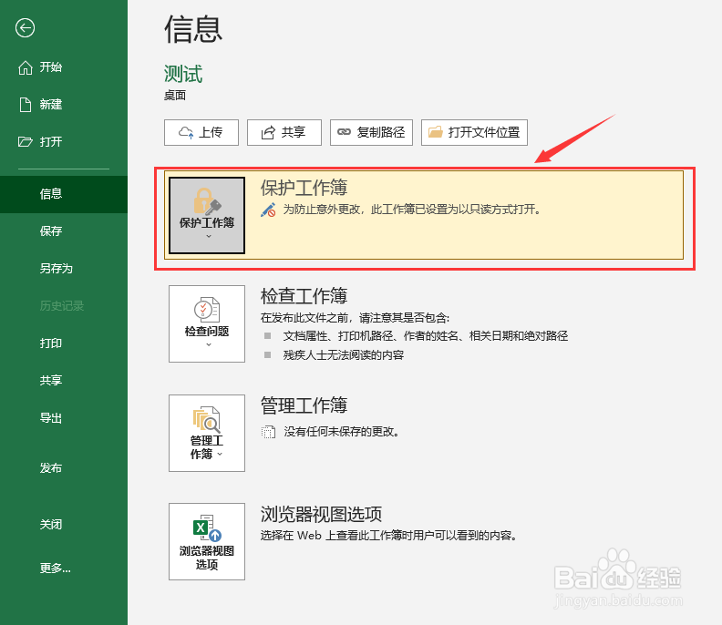This screenshot has height=625, width=722.
Task: Select 共享 in the sidebar menu
Action: point(64,381)
